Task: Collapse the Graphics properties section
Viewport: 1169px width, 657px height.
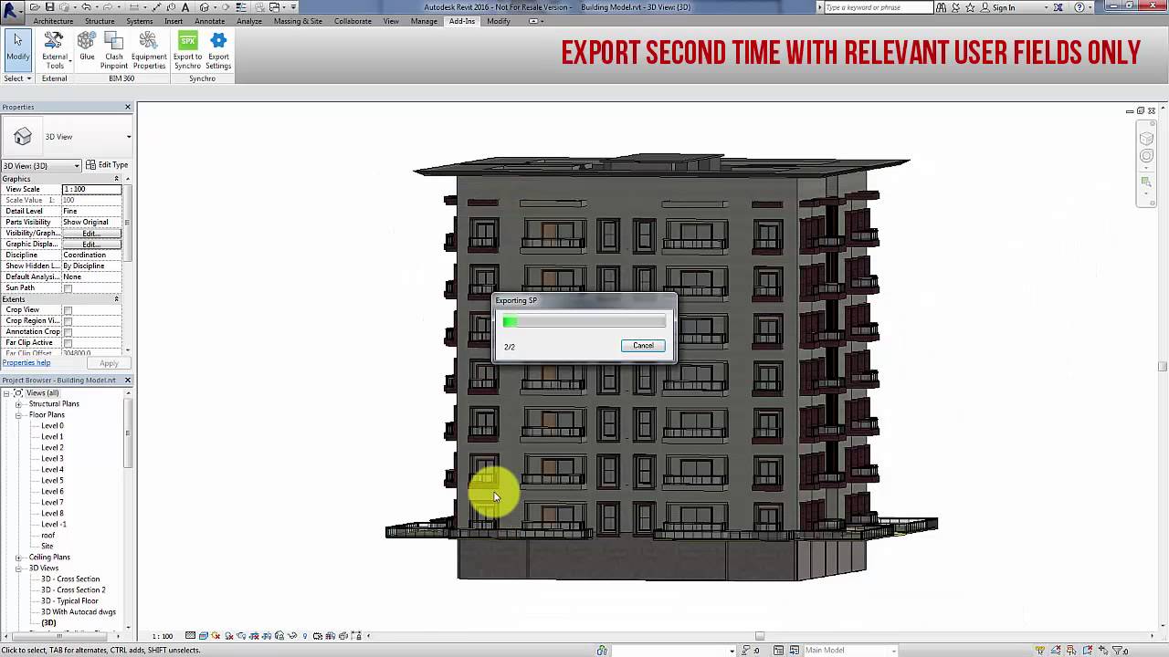Action: (x=116, y=179)
